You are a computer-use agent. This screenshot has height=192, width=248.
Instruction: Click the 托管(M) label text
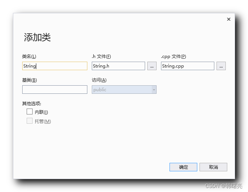tap(43, 121)
